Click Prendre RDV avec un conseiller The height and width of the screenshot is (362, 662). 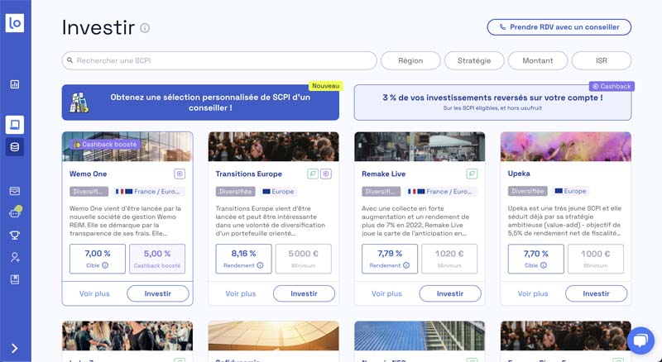tap(559, 27)
